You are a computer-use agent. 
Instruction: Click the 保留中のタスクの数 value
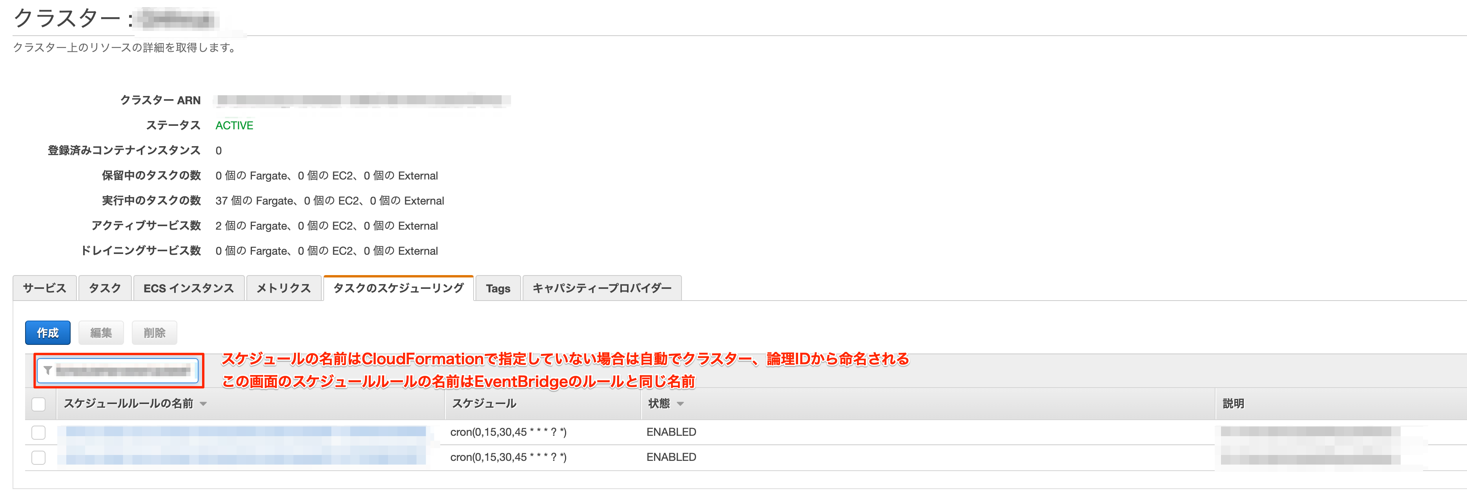pos(326,176)
